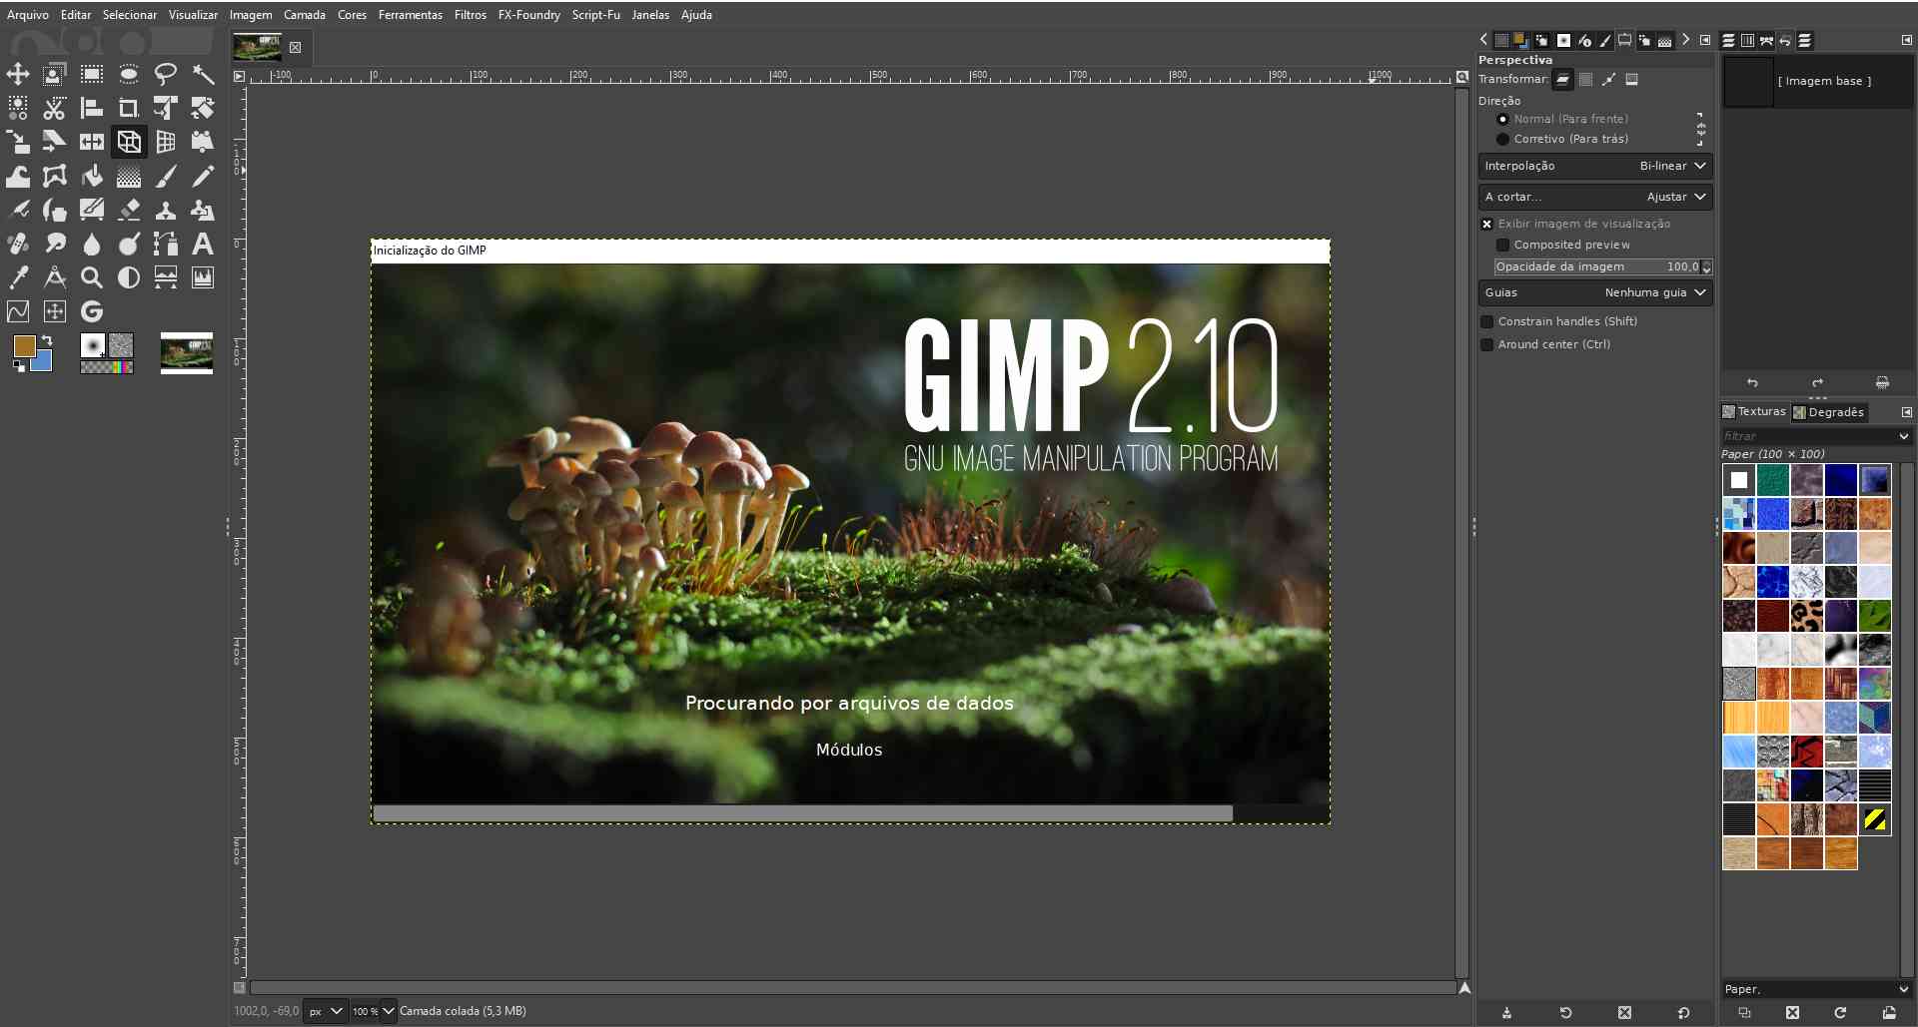Select the Flip tool
This screenshot has height=1027, width=1918.
92,142
